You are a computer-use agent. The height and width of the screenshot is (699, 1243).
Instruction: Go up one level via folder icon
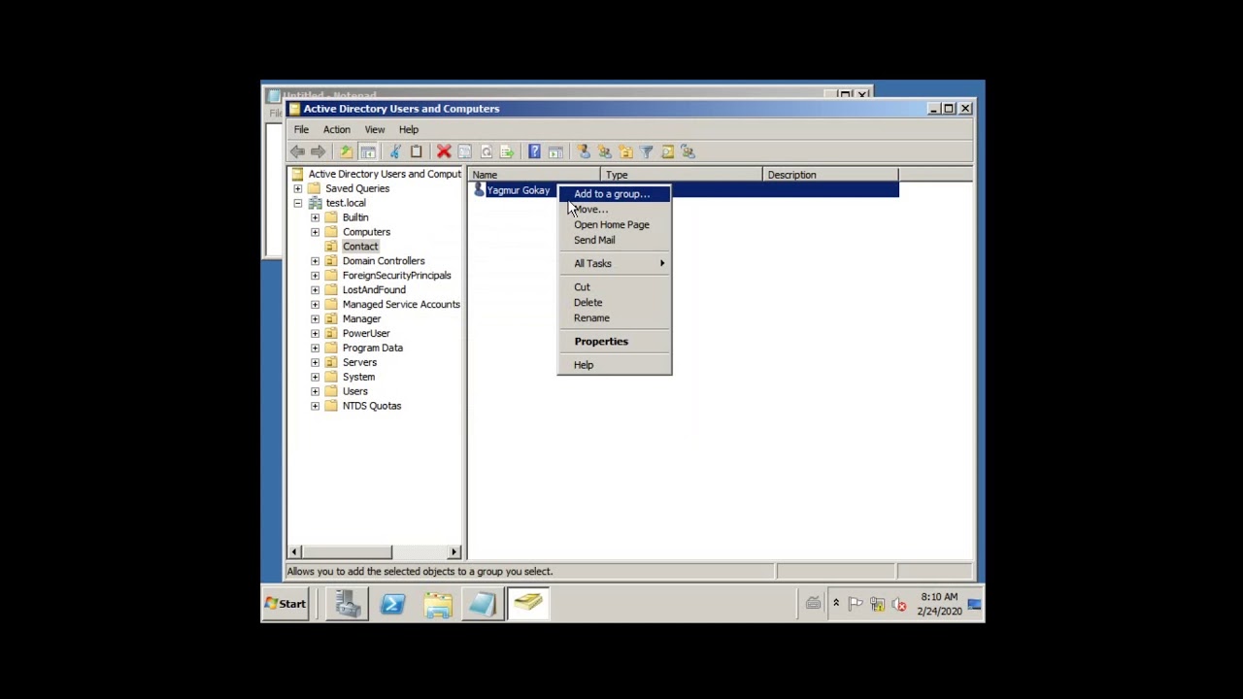[x=346, y=151]
